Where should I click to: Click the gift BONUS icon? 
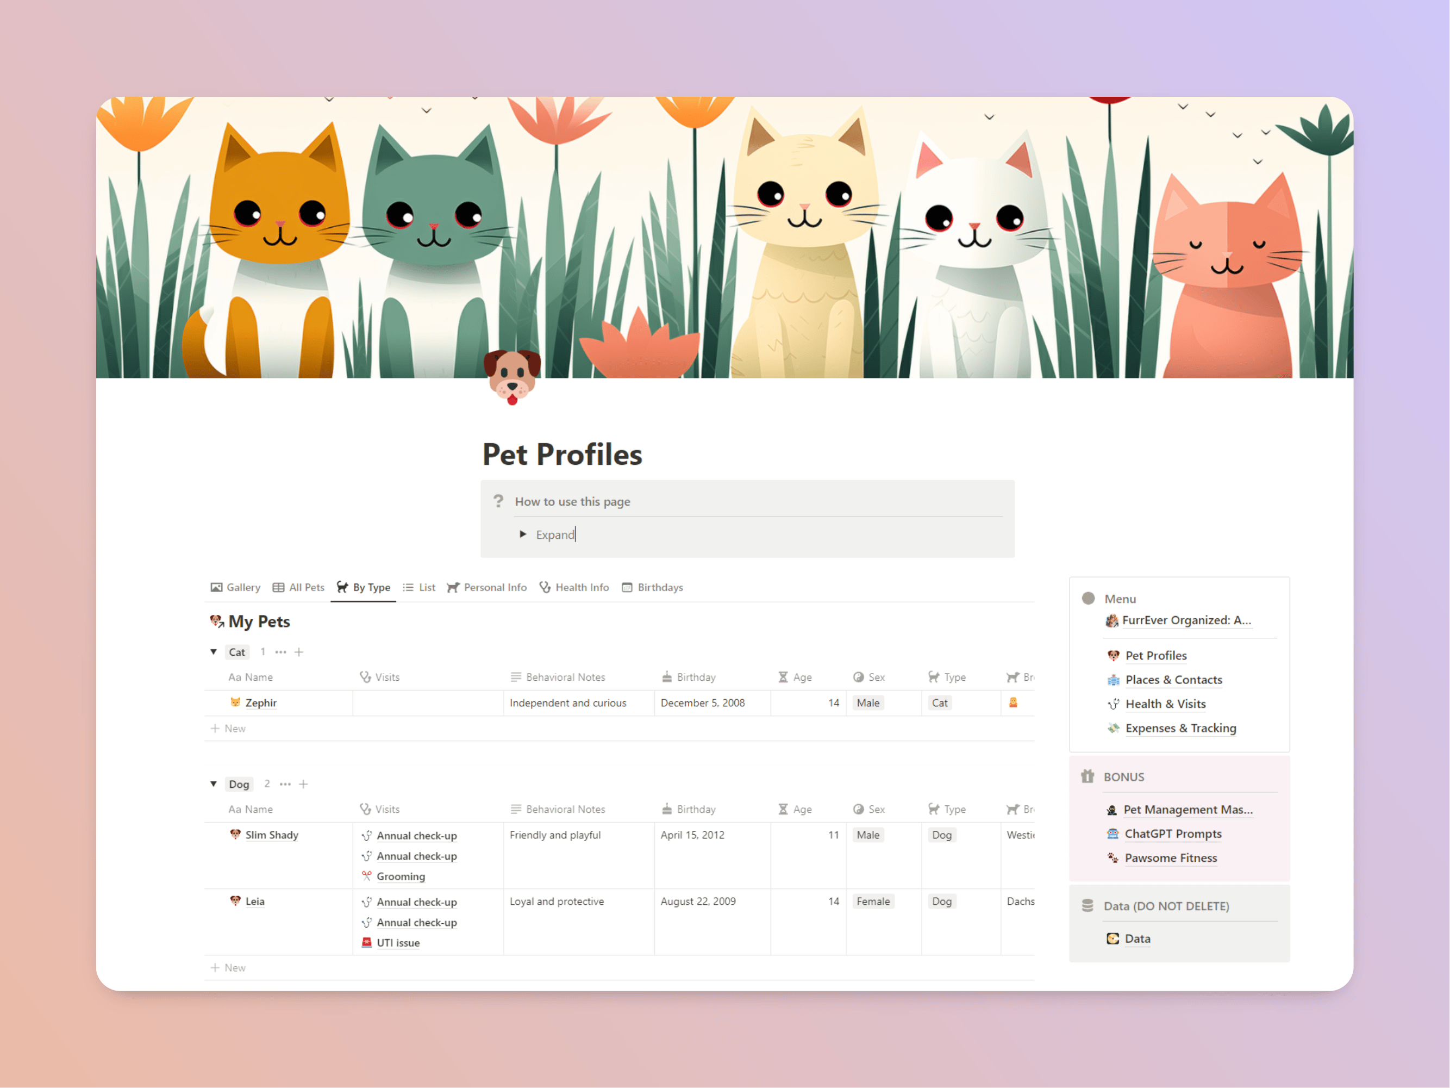pos(1087,776)
